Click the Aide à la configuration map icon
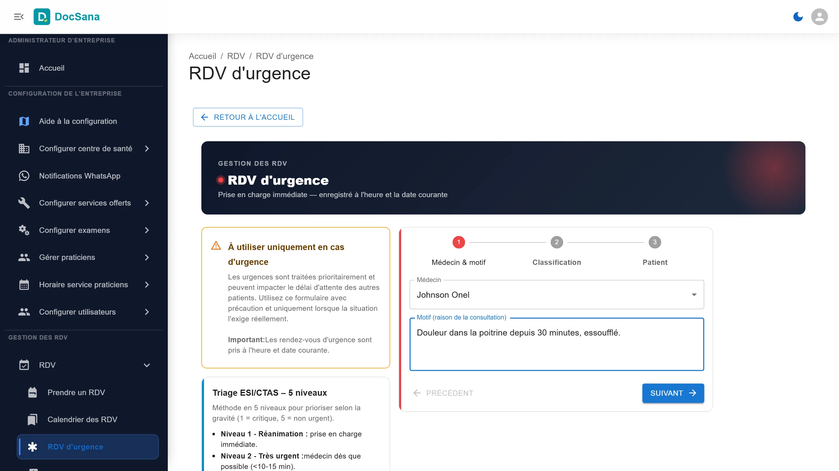 (x=24, y=121)
